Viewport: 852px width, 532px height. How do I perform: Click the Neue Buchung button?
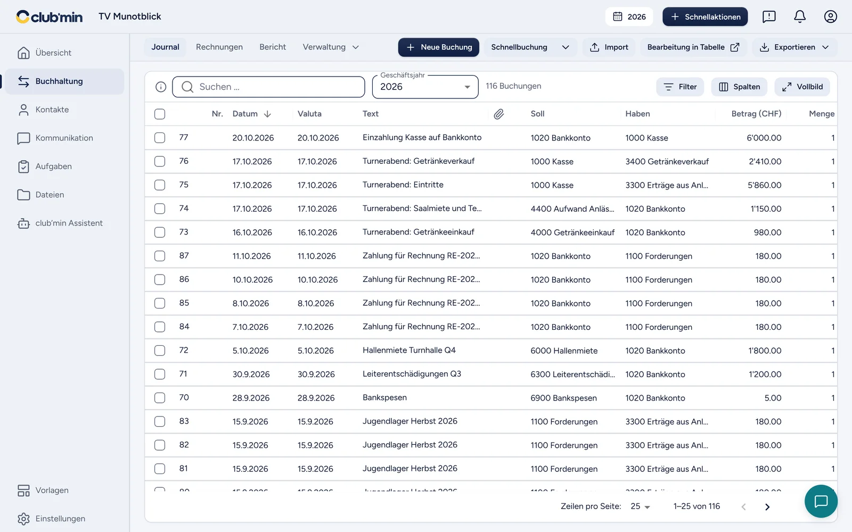(439, 47)
